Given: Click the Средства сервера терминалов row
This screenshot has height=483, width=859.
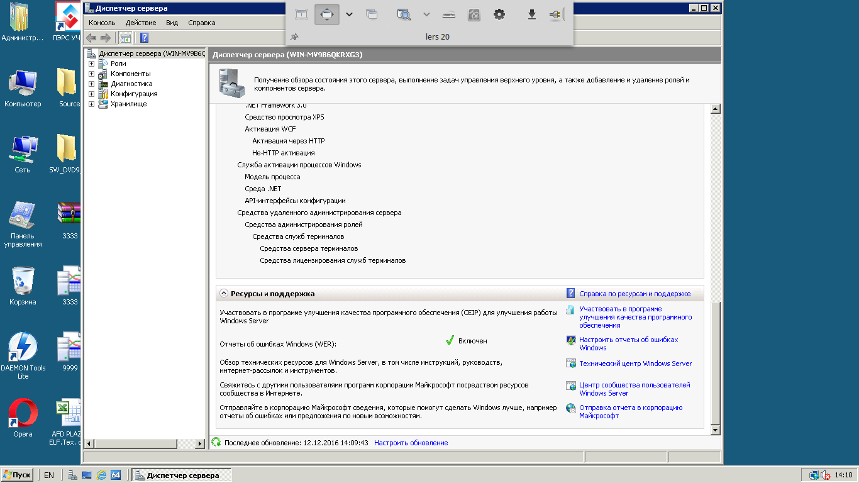Looking at the screenshot, I should [x=309, y=248].
